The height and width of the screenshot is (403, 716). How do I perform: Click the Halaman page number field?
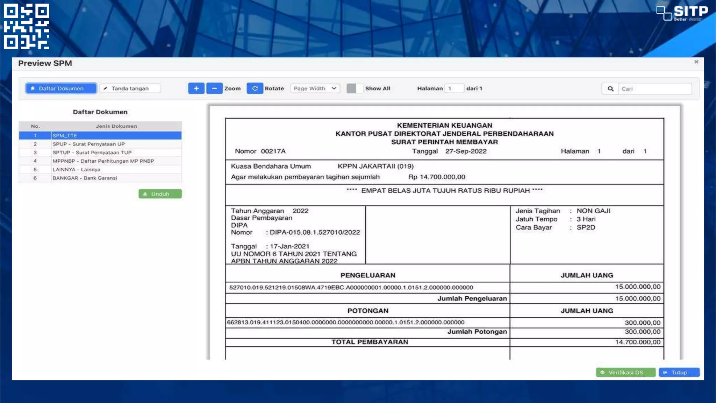point(454,89)
